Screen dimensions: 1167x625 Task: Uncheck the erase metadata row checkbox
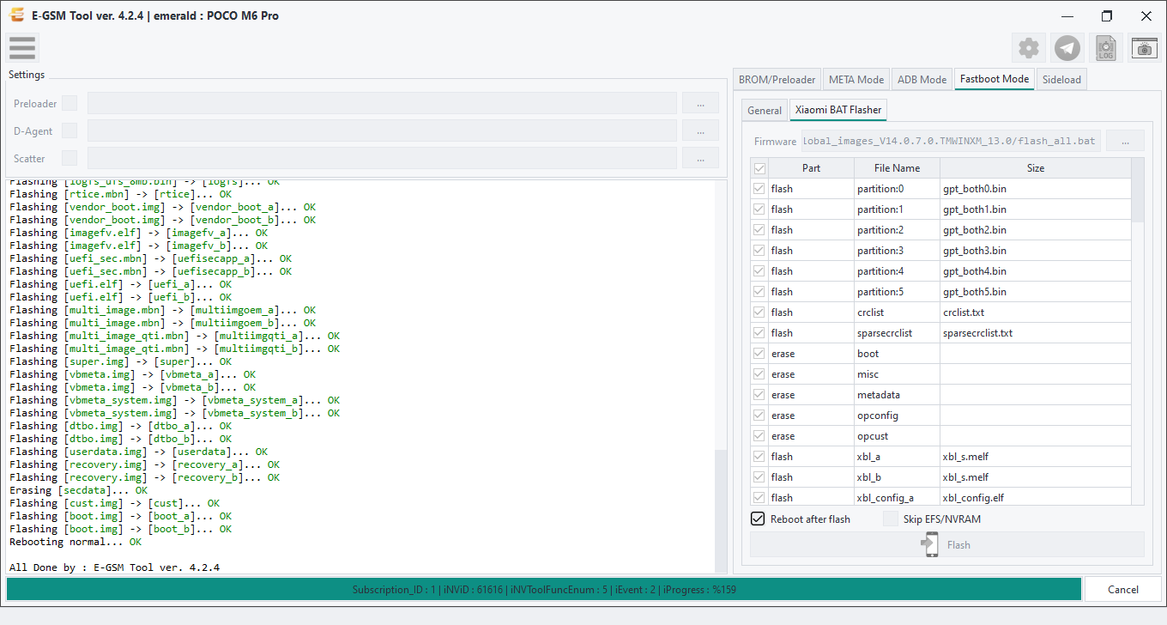759,395
